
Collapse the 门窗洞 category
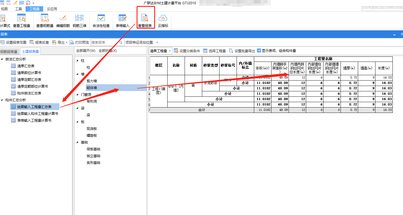point(77,94)
